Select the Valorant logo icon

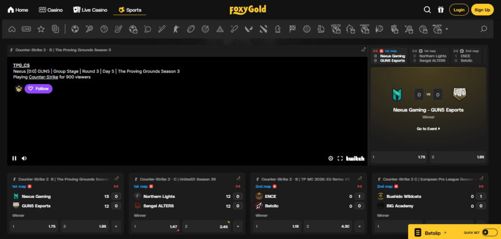(249, 29)
